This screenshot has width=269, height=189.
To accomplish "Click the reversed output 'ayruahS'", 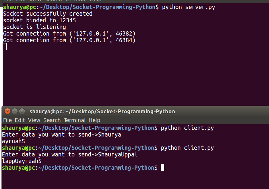I will point(13,141).
